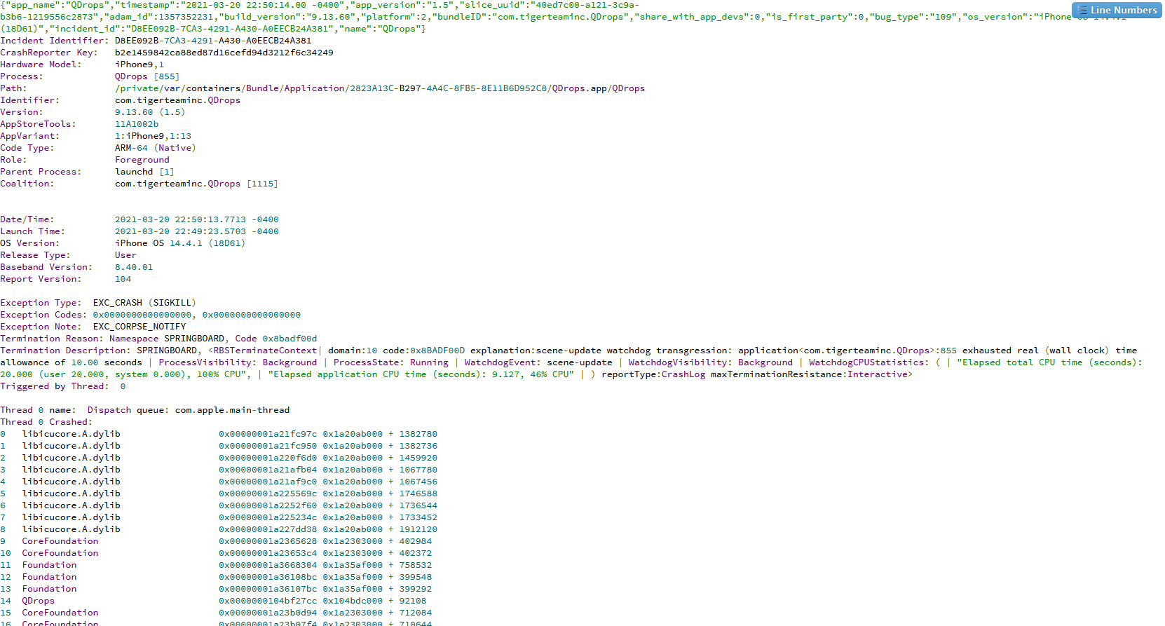Toggle the Line Numbers button

coord(1117,10)
